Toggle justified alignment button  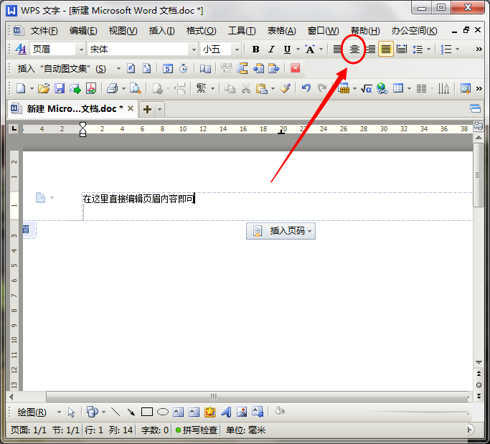pyautogui.click(x=386, y=49)
